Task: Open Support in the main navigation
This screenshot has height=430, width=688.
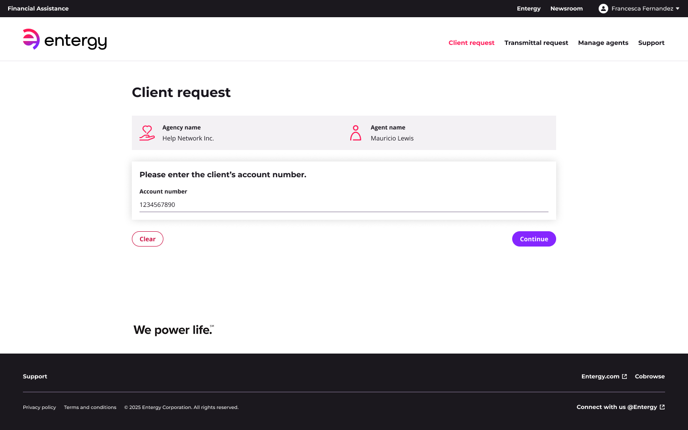Action: [651, 43]
